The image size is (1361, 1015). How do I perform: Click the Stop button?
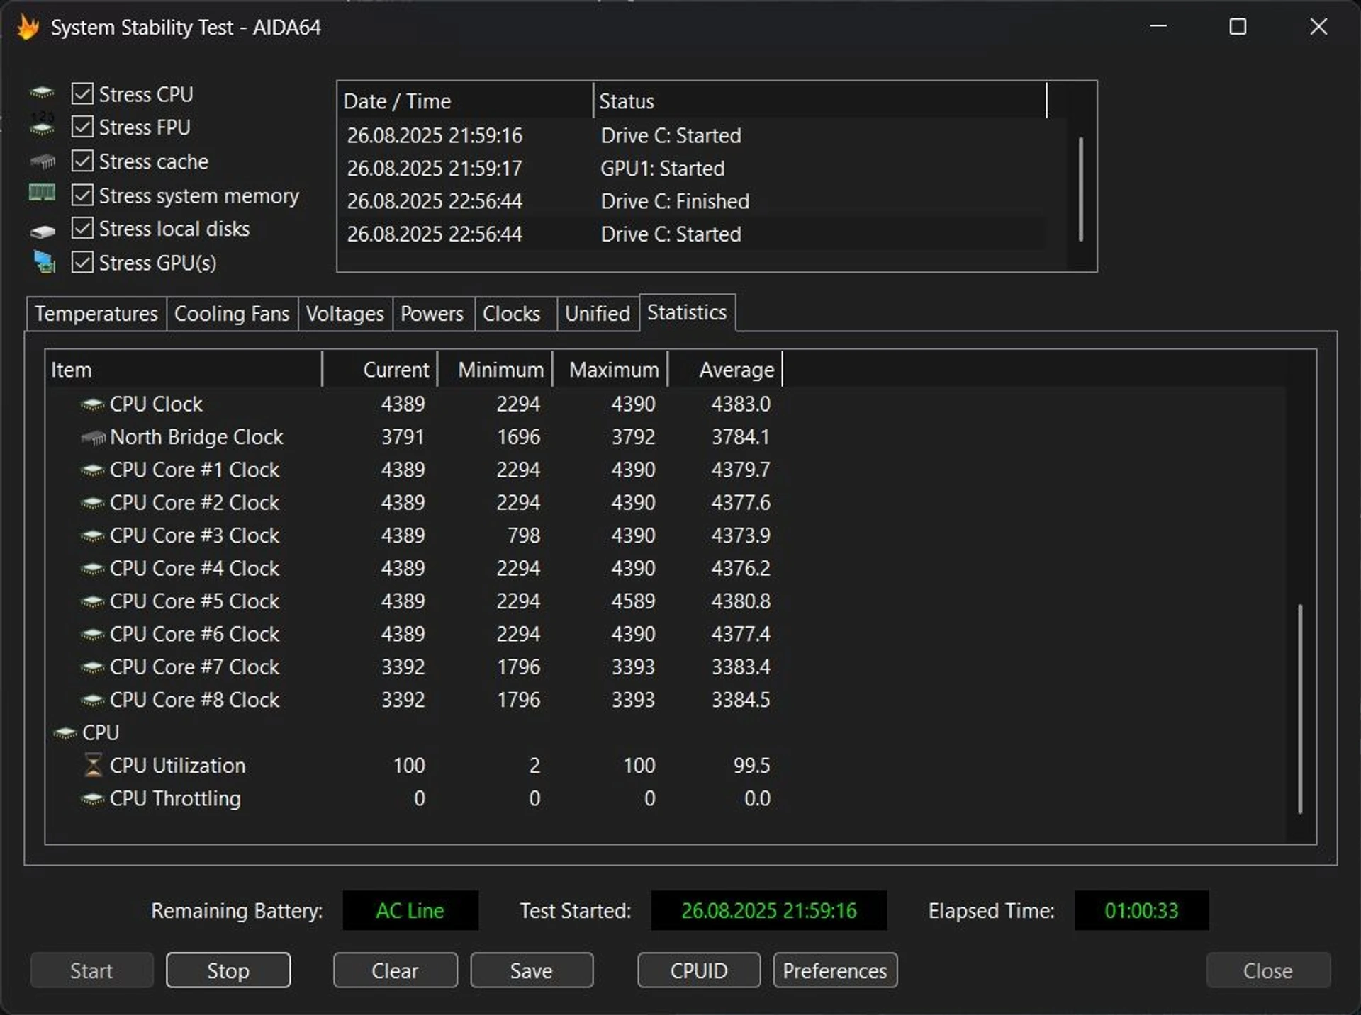(x=228, y=970)
